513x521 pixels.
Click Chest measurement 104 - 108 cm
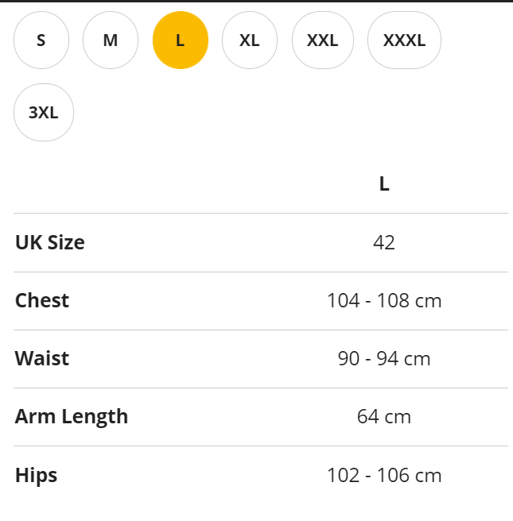click(x=384, y=301)
